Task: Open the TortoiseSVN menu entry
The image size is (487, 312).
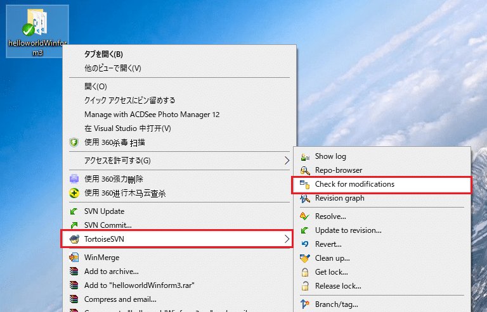Action: click(177, 239)
